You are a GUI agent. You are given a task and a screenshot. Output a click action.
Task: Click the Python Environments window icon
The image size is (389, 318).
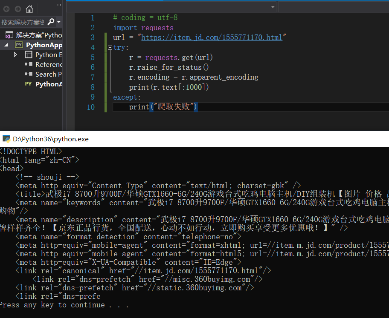tap(29, 54)
